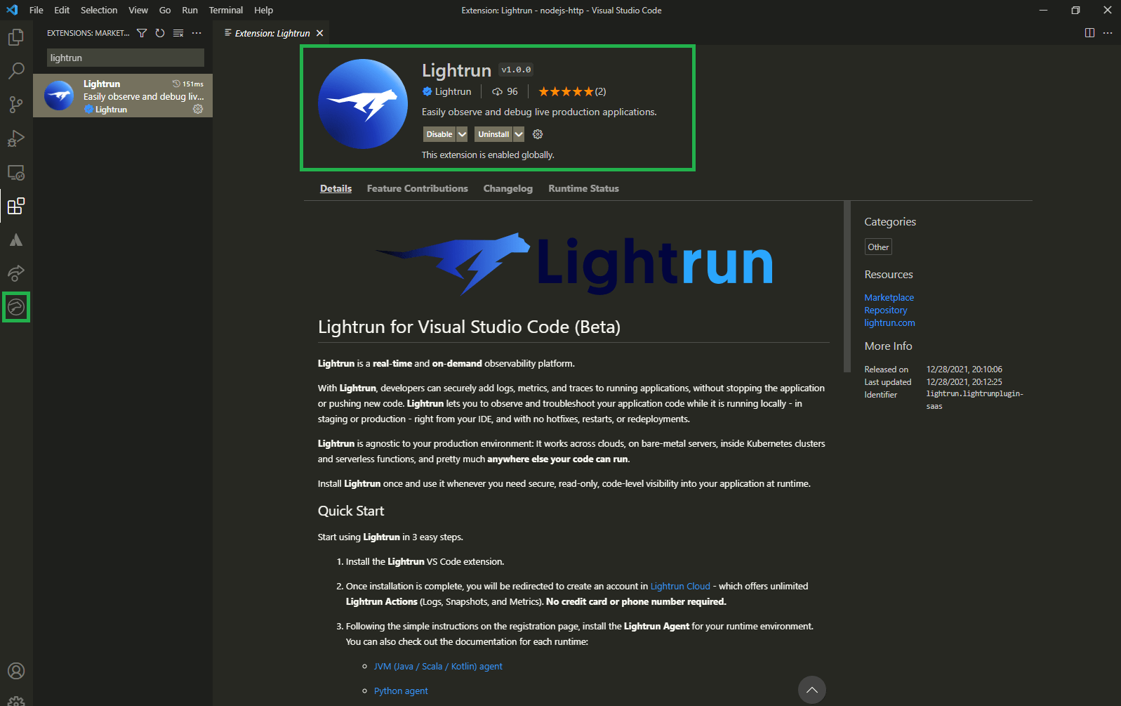Screen dimensions: 1121x706
Task: Open the Lightrun Cloud link
Action: click(680, 586)
